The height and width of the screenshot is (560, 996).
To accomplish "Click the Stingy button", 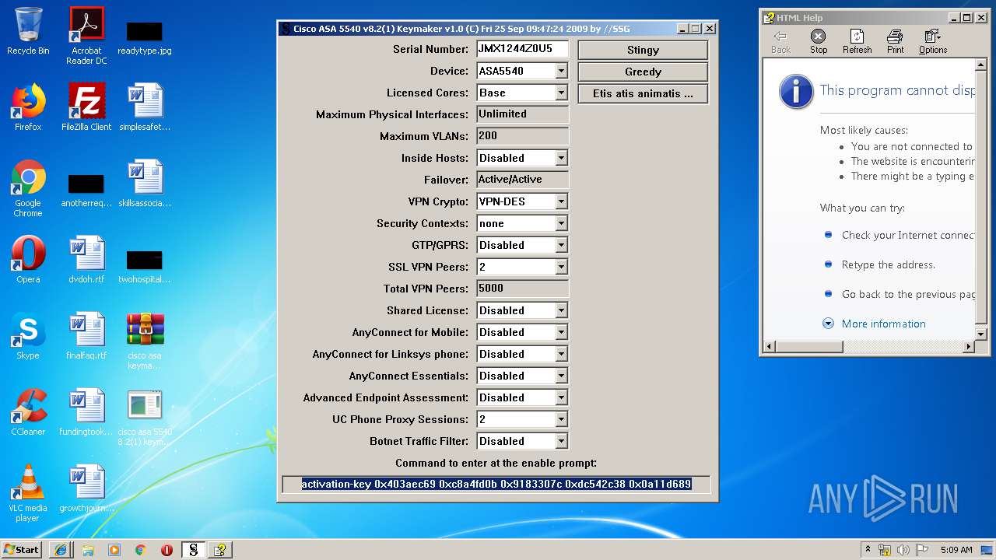I will [x=643, y=50].
